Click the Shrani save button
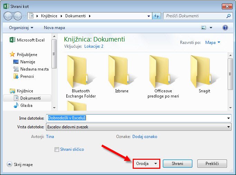Image resolution: width=236 pixels, height=175 pixels. [x=178, y=164]
